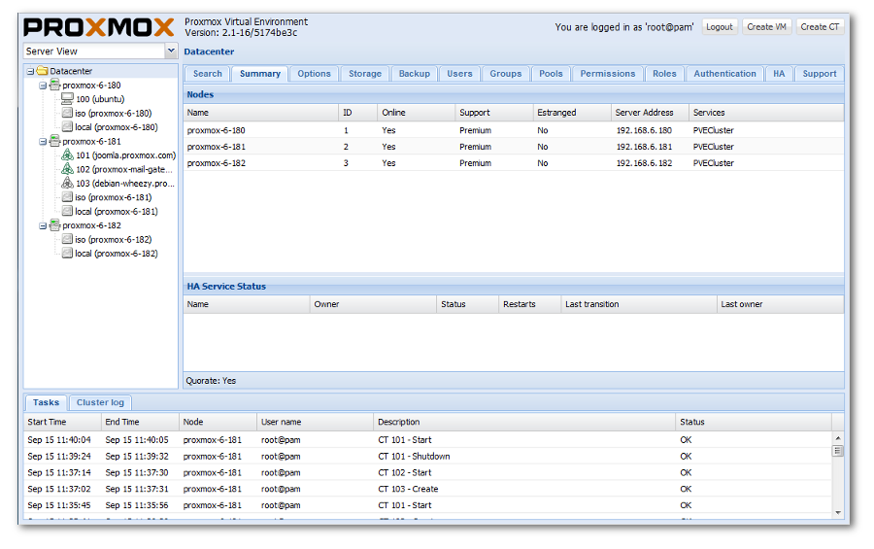Click container icon for 102 (proxmox-mail-gate...)

(67, 168)
